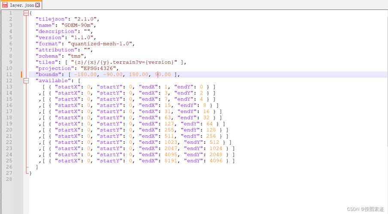The height and width of the screenshot is (214, 388).
Task: Click the "EPSG:4326" projection value
Action: pos(98,68)
